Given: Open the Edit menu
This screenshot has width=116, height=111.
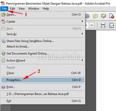Looking at the screenshot, I should point(12,9).
